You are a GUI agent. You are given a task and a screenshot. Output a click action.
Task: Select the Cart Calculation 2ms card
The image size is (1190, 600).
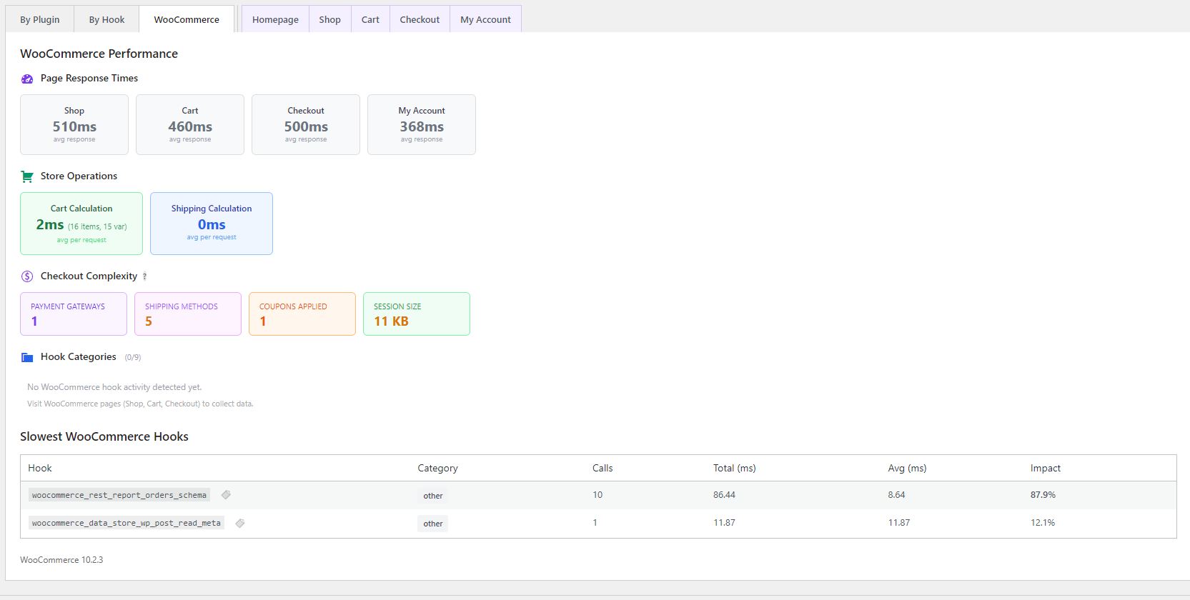[81, 224]
